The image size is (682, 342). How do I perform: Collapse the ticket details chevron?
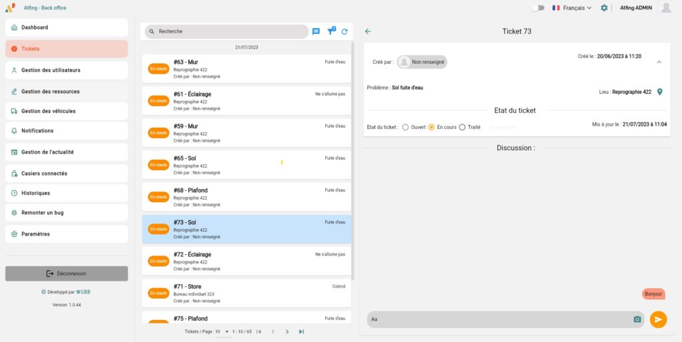point(659,62)
